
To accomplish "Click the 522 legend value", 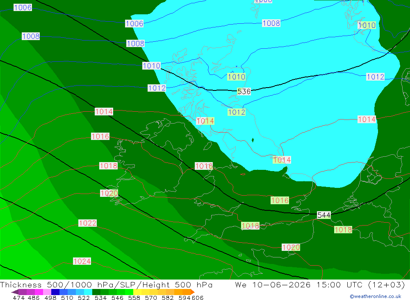I will pos(84,298).
